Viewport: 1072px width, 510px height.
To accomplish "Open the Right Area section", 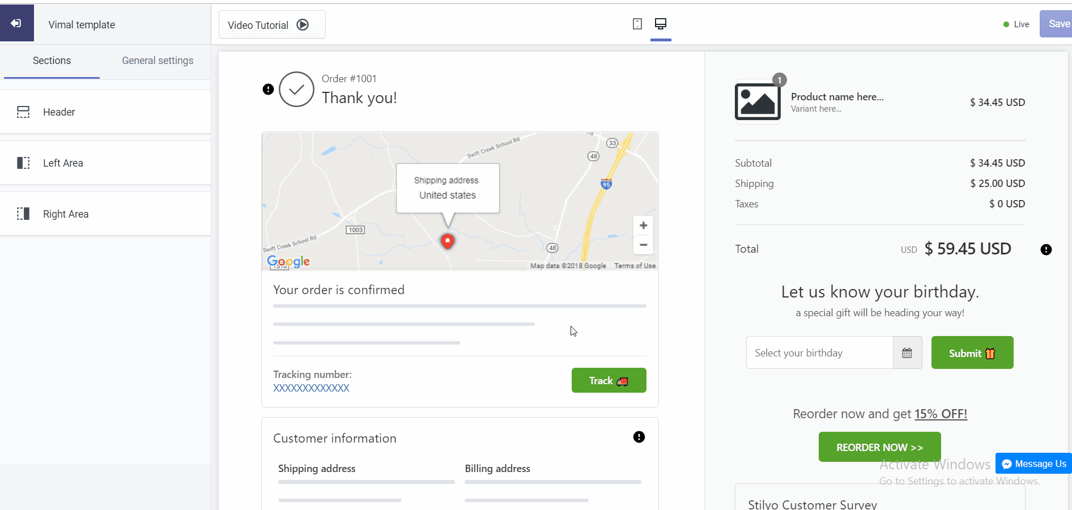I will click(x=105, y=214).
